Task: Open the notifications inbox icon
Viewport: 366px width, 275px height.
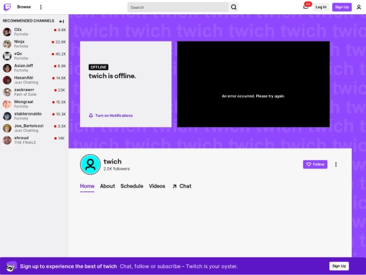Action: pos(306,7)
